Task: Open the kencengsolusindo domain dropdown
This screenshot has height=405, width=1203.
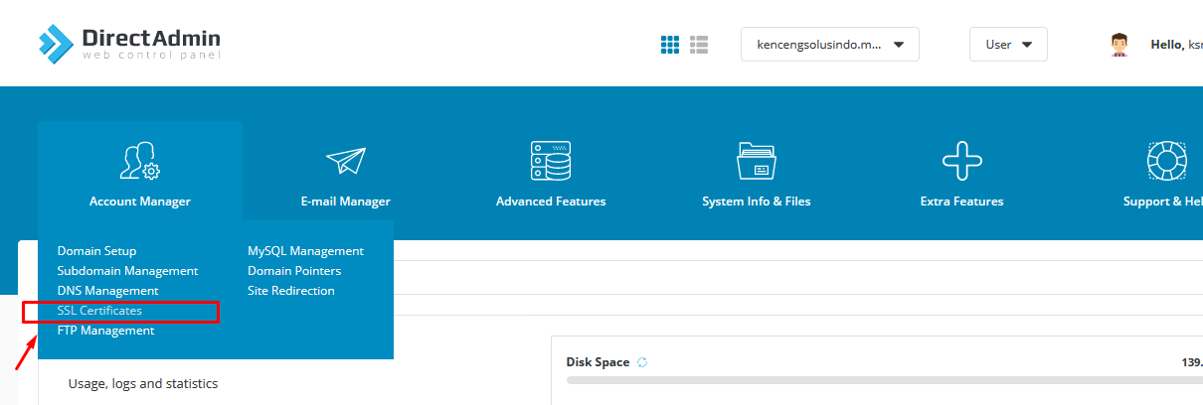Action: point(829,45)
